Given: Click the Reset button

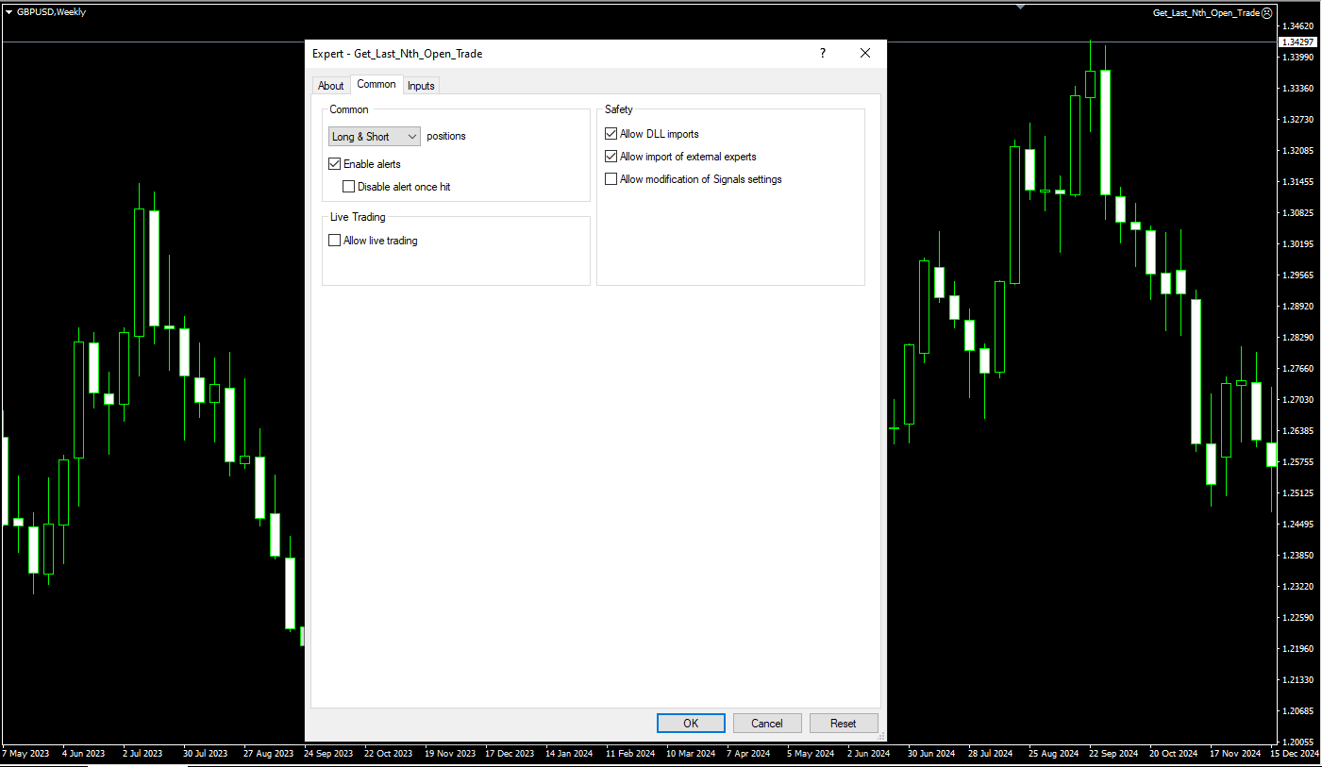Looking at the screenshot, I should (844, 724).
